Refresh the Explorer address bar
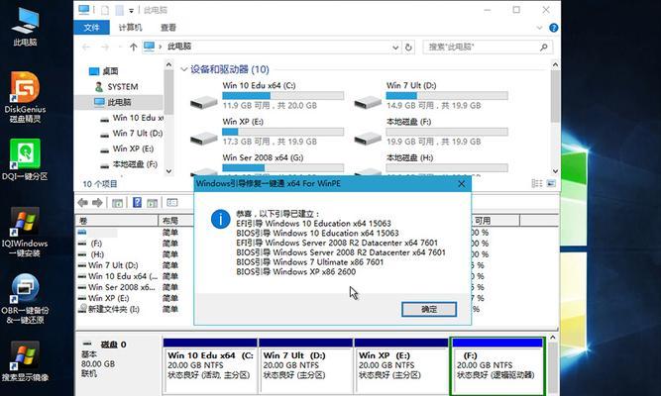661x396 pixels. (408, 48)
